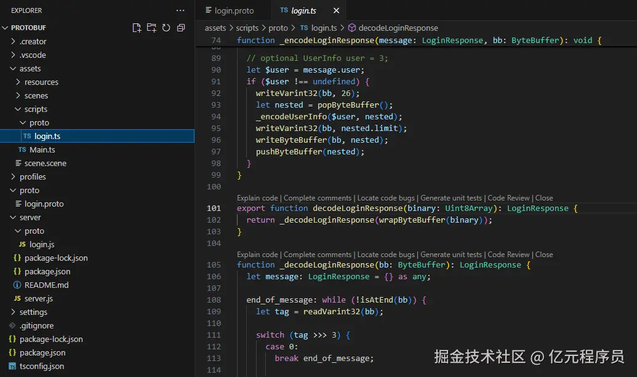Click the New Folder icon in Explorer

click(x=151, y=28)
